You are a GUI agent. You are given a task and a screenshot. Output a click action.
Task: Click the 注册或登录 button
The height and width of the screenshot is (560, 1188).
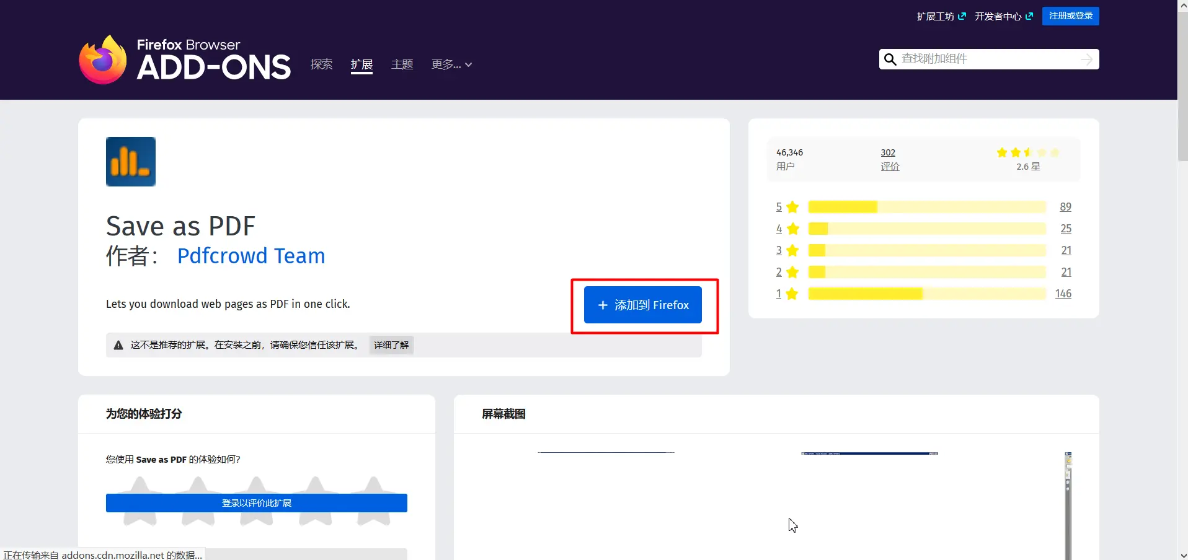[x=1070, y=16]
